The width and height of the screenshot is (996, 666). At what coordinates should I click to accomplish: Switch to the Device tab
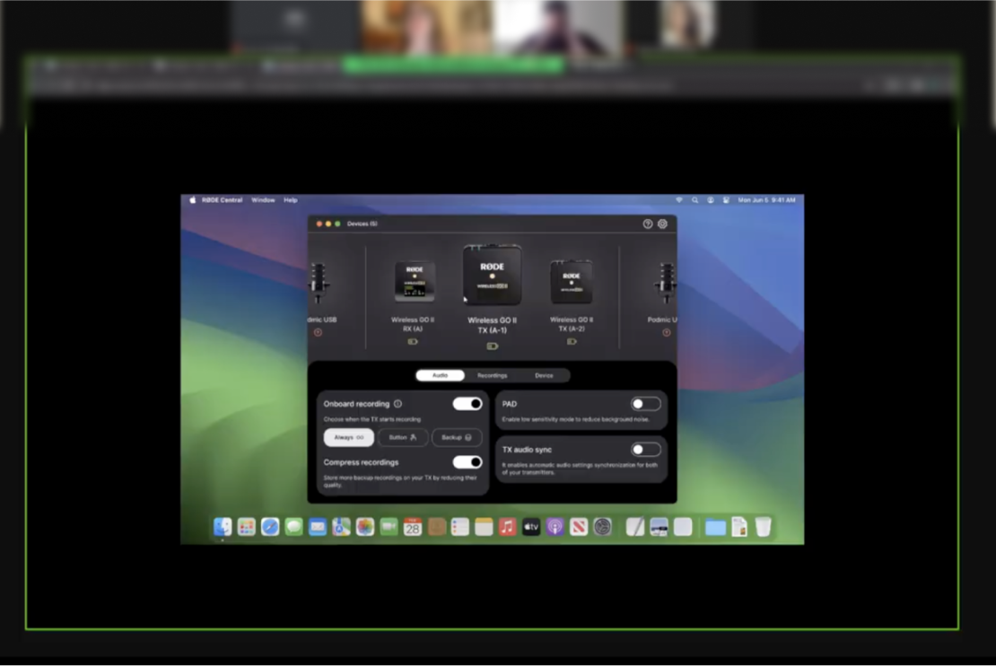coord(544,375)
